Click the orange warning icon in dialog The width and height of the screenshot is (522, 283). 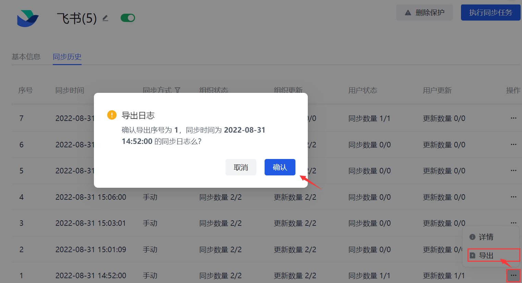coord(112,115)
